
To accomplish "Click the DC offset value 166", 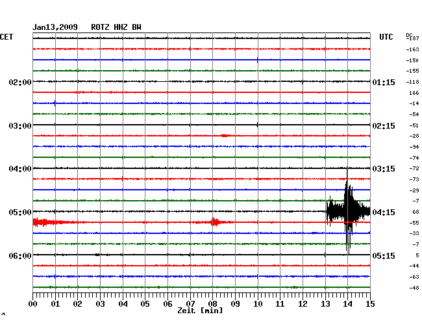I will (414, 93).
